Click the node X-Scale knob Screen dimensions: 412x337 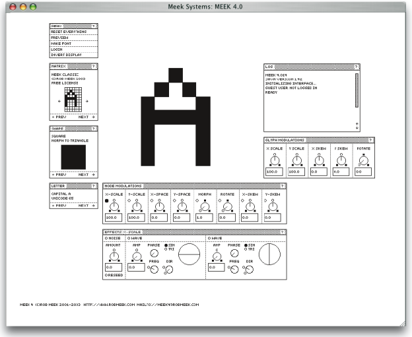[x=114, y=207]
